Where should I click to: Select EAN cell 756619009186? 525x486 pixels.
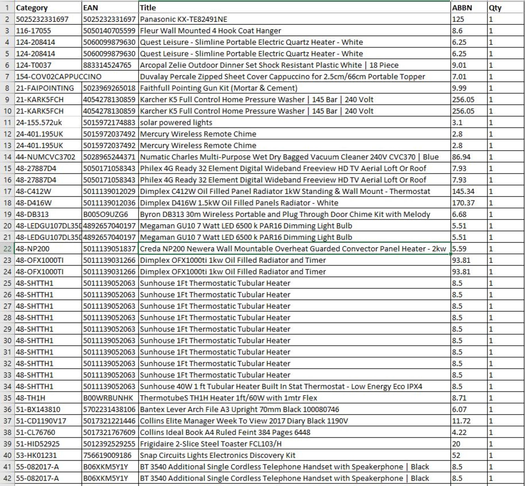pos(110,455)
